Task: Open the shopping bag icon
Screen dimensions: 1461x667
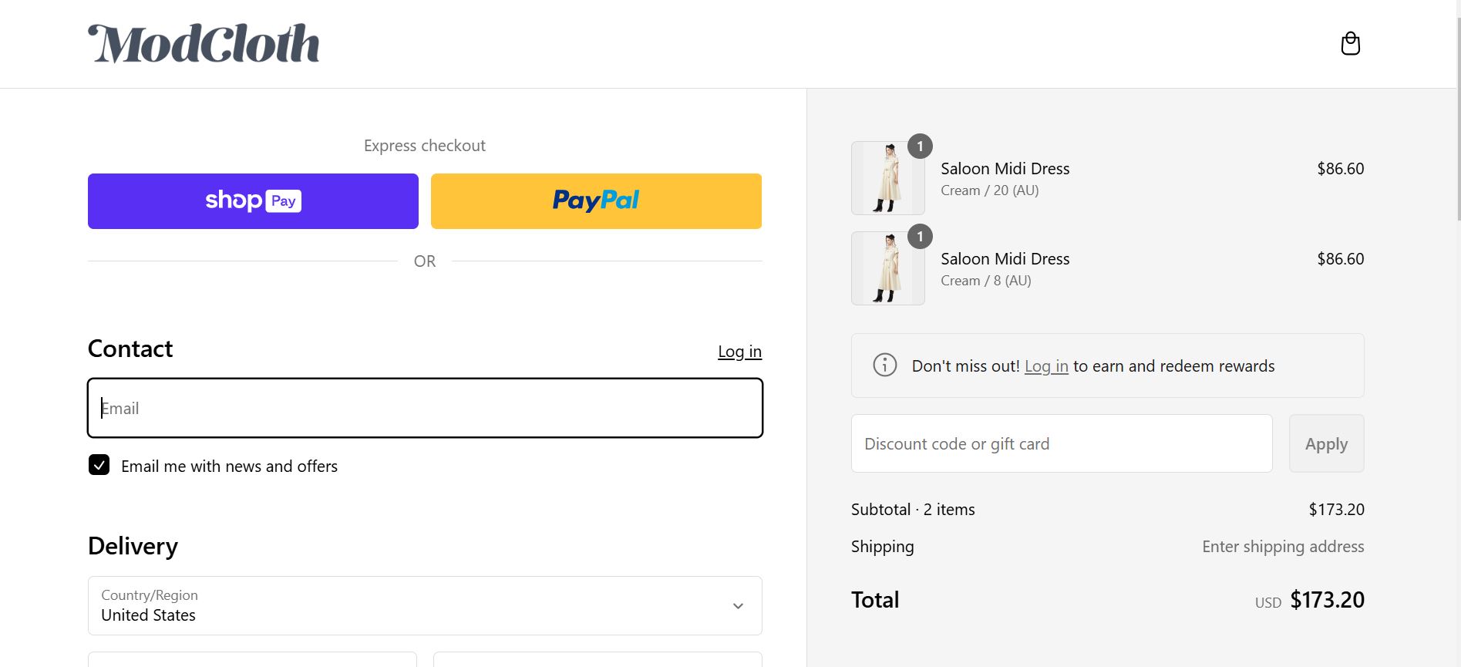Action: (1350, 43)
